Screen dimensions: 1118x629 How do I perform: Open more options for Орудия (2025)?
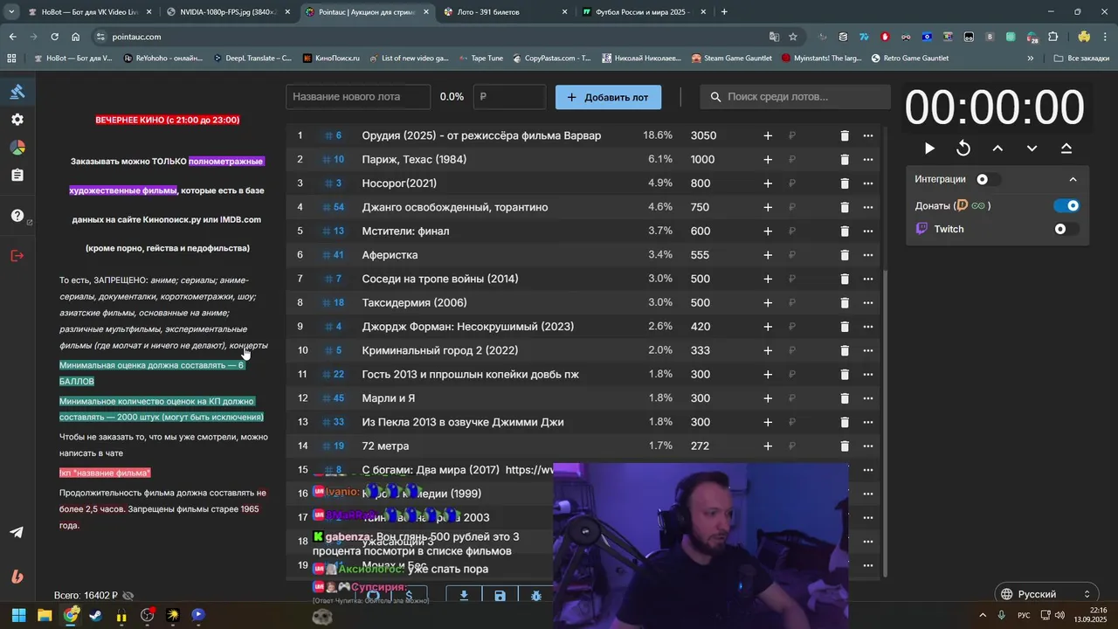(x=868, y=135)
